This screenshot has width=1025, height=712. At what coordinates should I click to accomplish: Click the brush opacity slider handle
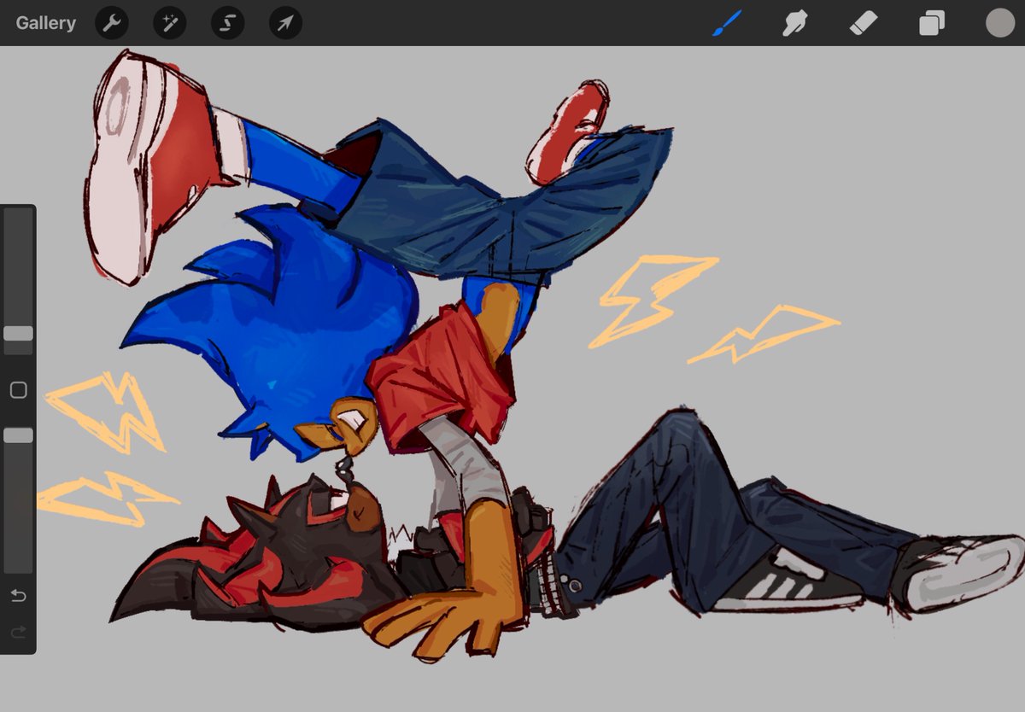pyautogui.click(x=18, y=435)
